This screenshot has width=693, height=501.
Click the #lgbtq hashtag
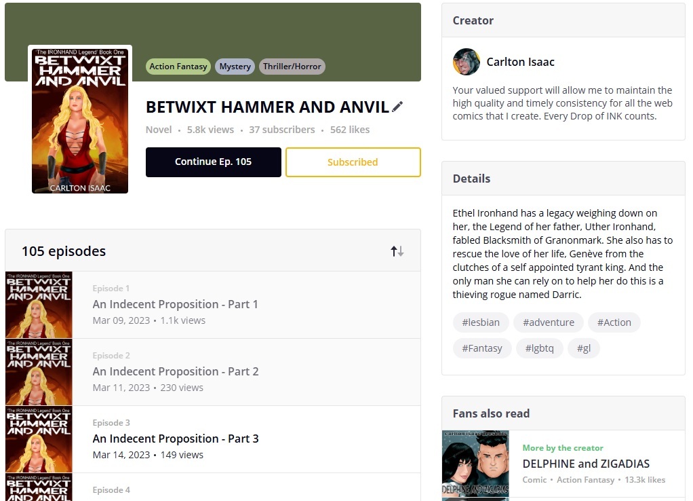540,348
